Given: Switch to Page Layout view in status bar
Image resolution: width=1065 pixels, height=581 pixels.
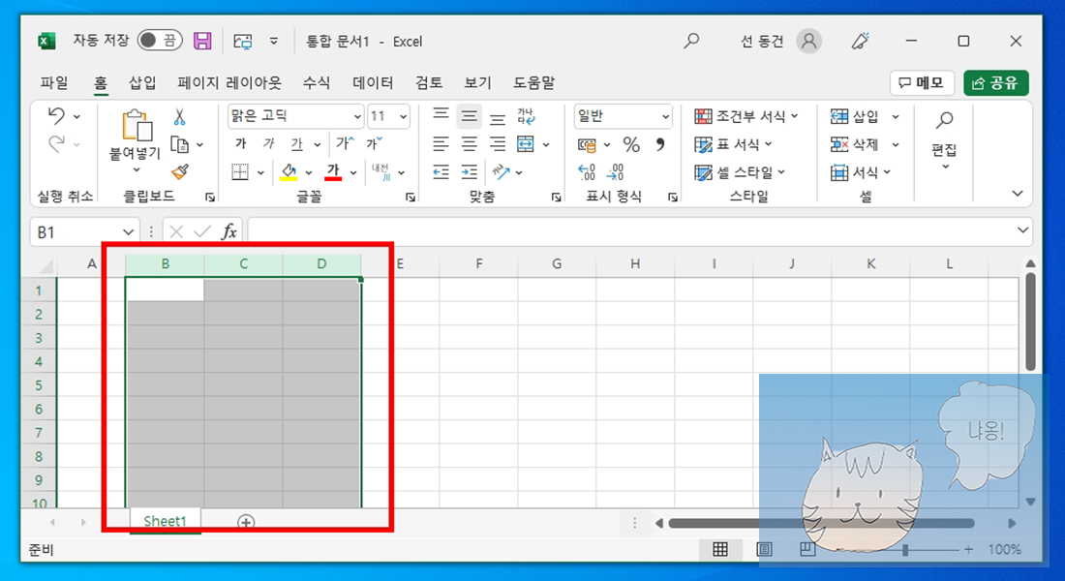Looking at the screenshot, I should pos(764,549).
